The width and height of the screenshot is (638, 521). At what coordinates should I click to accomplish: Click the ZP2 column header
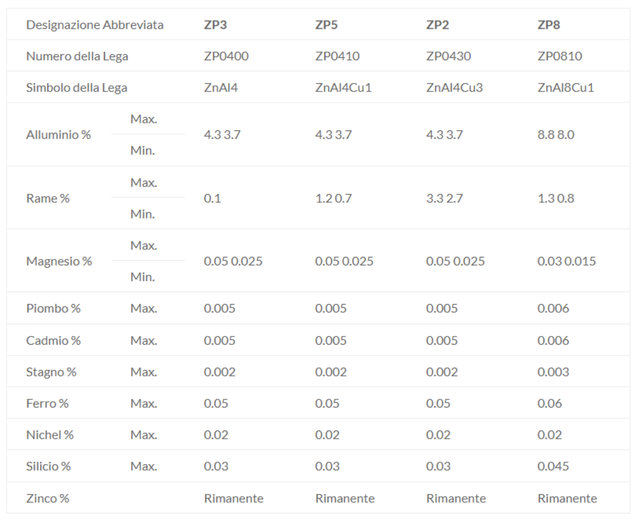click(437, 25)
